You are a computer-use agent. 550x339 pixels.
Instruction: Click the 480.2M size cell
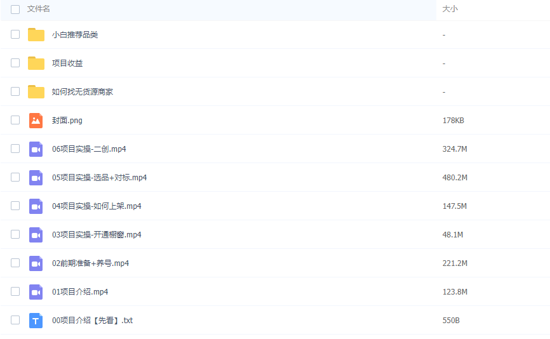[455, 178]
